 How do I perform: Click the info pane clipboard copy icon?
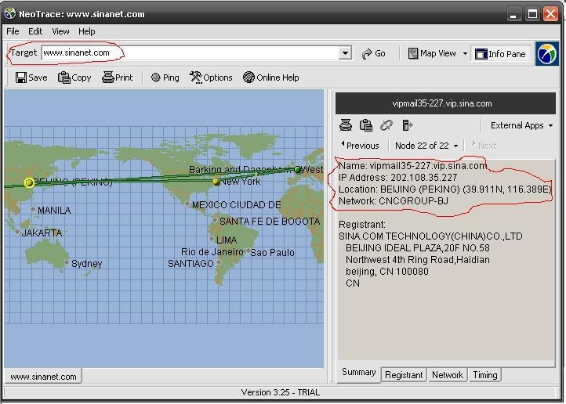(365, 125)
